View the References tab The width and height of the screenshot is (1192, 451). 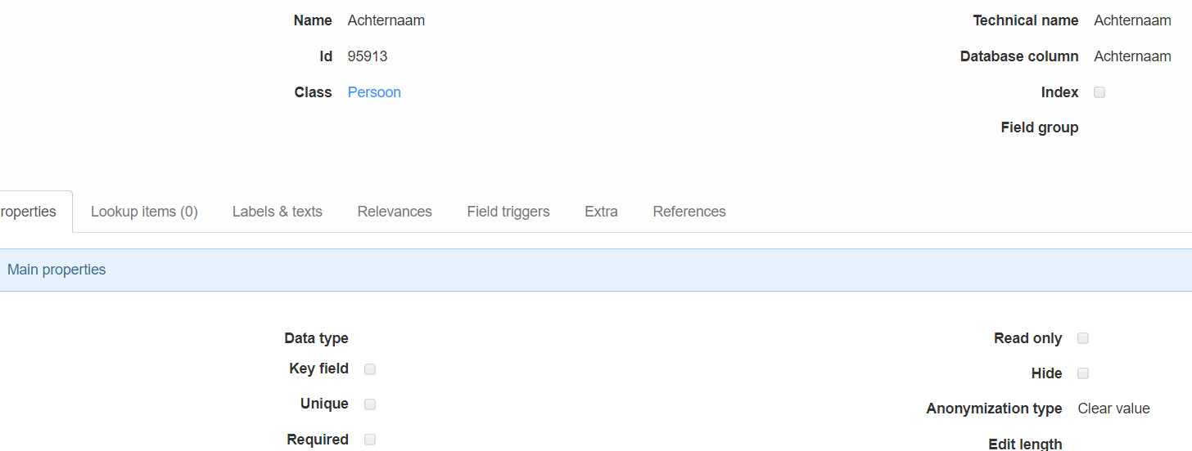[x=689, y=212]
